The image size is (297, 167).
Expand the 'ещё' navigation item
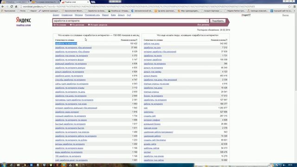click(129, 15)
